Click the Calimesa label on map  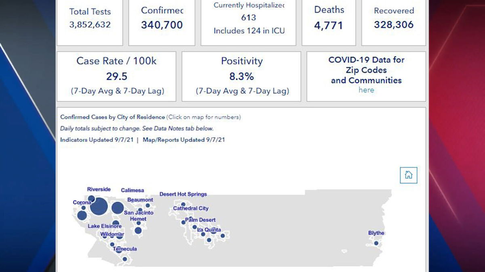[132, 190]
